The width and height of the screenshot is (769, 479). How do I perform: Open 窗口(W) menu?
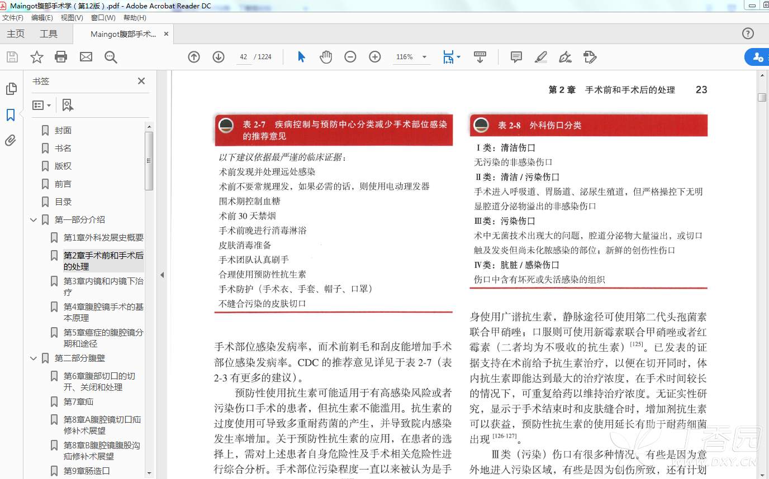click(x=102, y=18)
